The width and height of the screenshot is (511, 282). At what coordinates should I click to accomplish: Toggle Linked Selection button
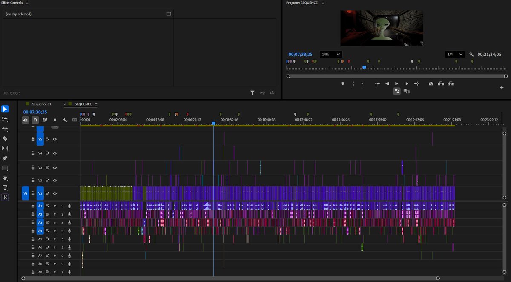point(45,120)
